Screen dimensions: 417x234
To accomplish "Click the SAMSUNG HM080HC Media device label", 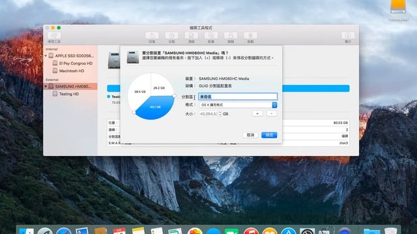I will 224,79.
